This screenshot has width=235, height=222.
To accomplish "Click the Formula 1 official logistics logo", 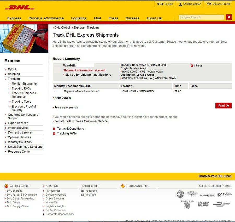I will pyautogui.click(x=225, y=194).
